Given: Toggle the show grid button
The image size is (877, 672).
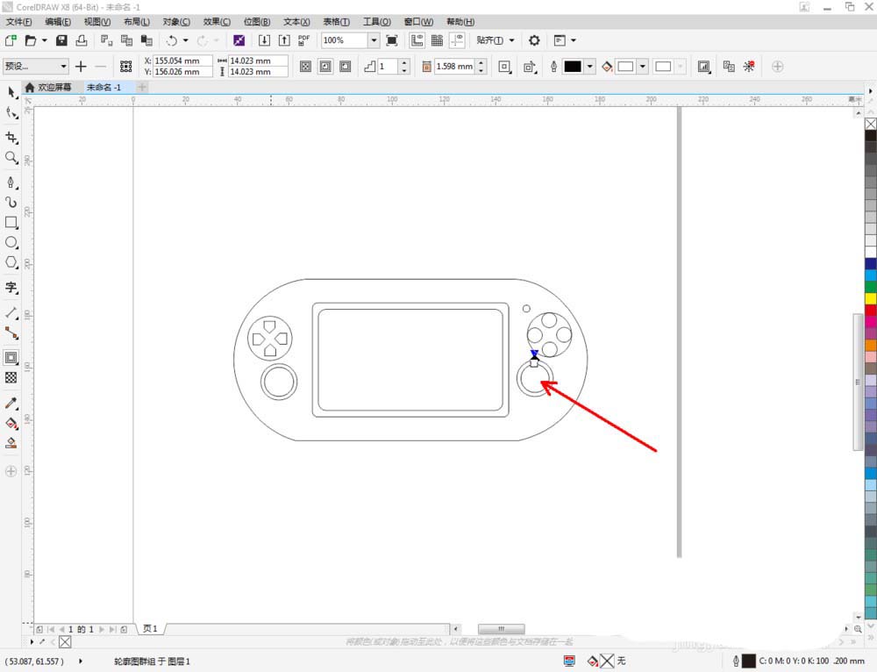Looking at the screenshot, I should pyautogui.click(x=437, y=40).
